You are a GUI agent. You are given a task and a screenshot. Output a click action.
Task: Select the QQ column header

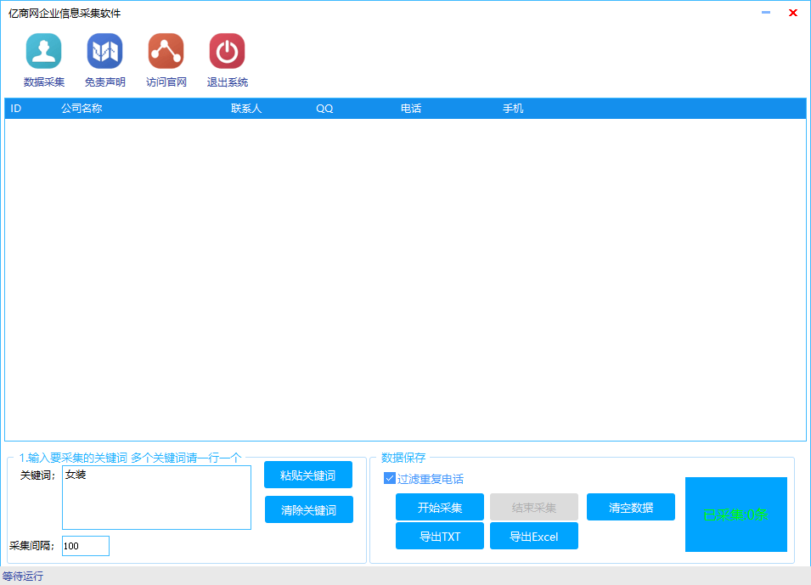pyautogui.click(x=324, y=109)
